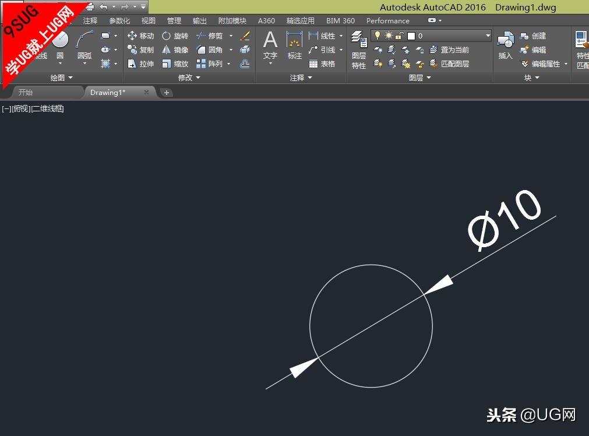
Task: Click the Offset tool icon
Action: (x=245, y=64)
